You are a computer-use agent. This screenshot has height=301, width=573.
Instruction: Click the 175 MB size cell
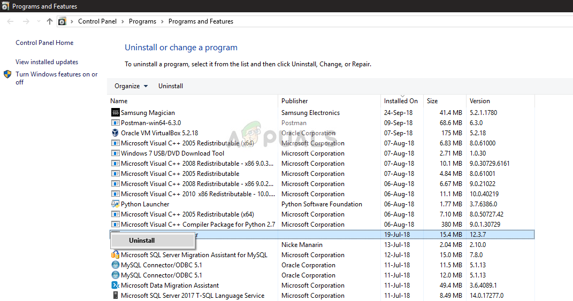[x=452, y=133]
